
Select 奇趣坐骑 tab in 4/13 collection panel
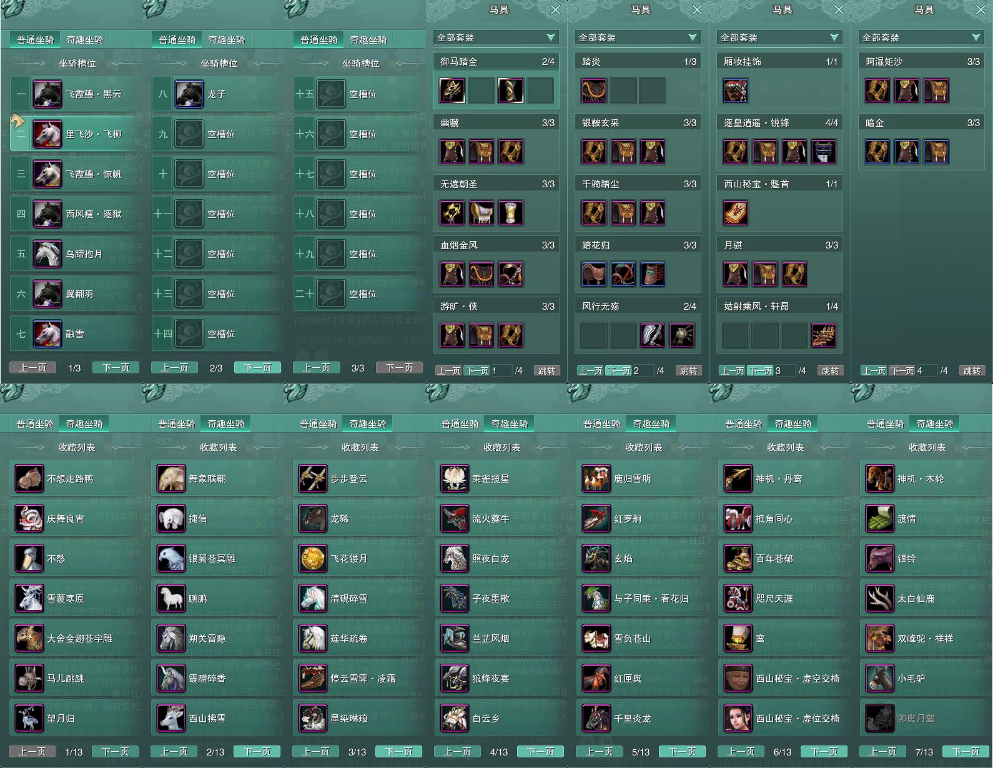coord(510,423)
